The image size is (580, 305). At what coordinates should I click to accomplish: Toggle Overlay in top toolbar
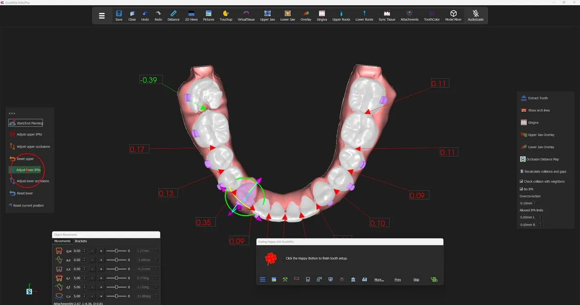coord(305,15)
